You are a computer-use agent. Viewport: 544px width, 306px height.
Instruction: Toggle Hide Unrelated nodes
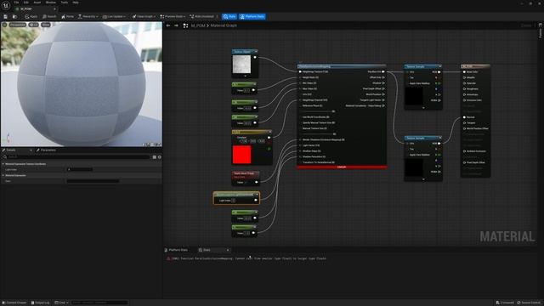[x=201, y=16]
